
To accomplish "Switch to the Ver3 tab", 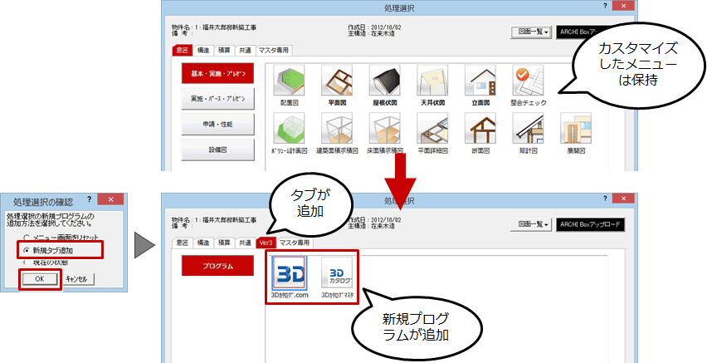I will [266, 243].
